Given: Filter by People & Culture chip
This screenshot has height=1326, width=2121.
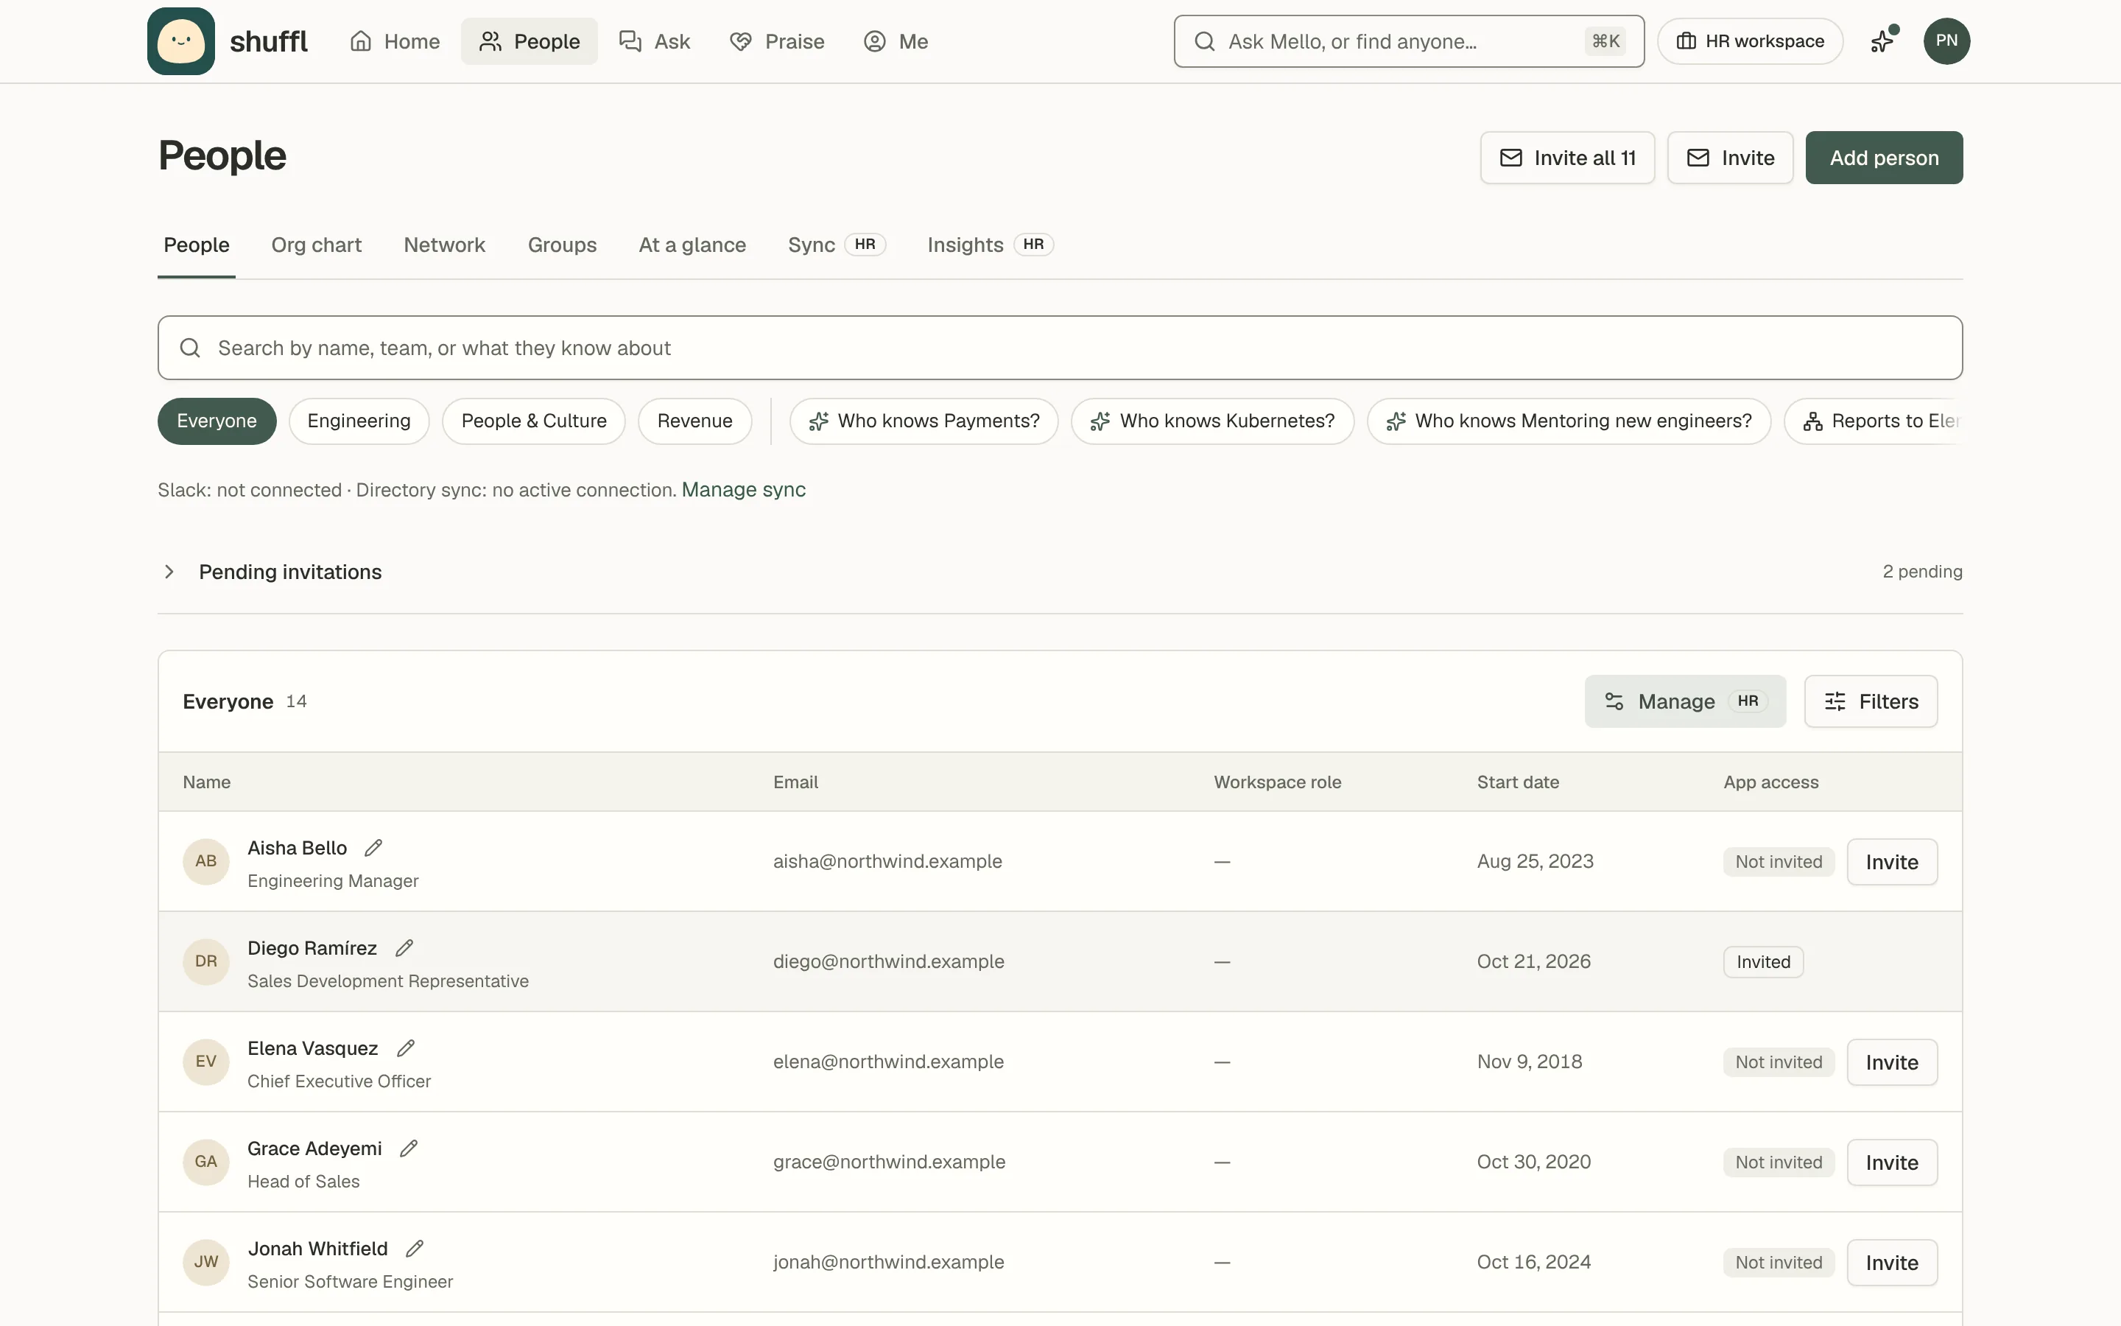Looking at the screenshot, I should (x=534, y=421).
